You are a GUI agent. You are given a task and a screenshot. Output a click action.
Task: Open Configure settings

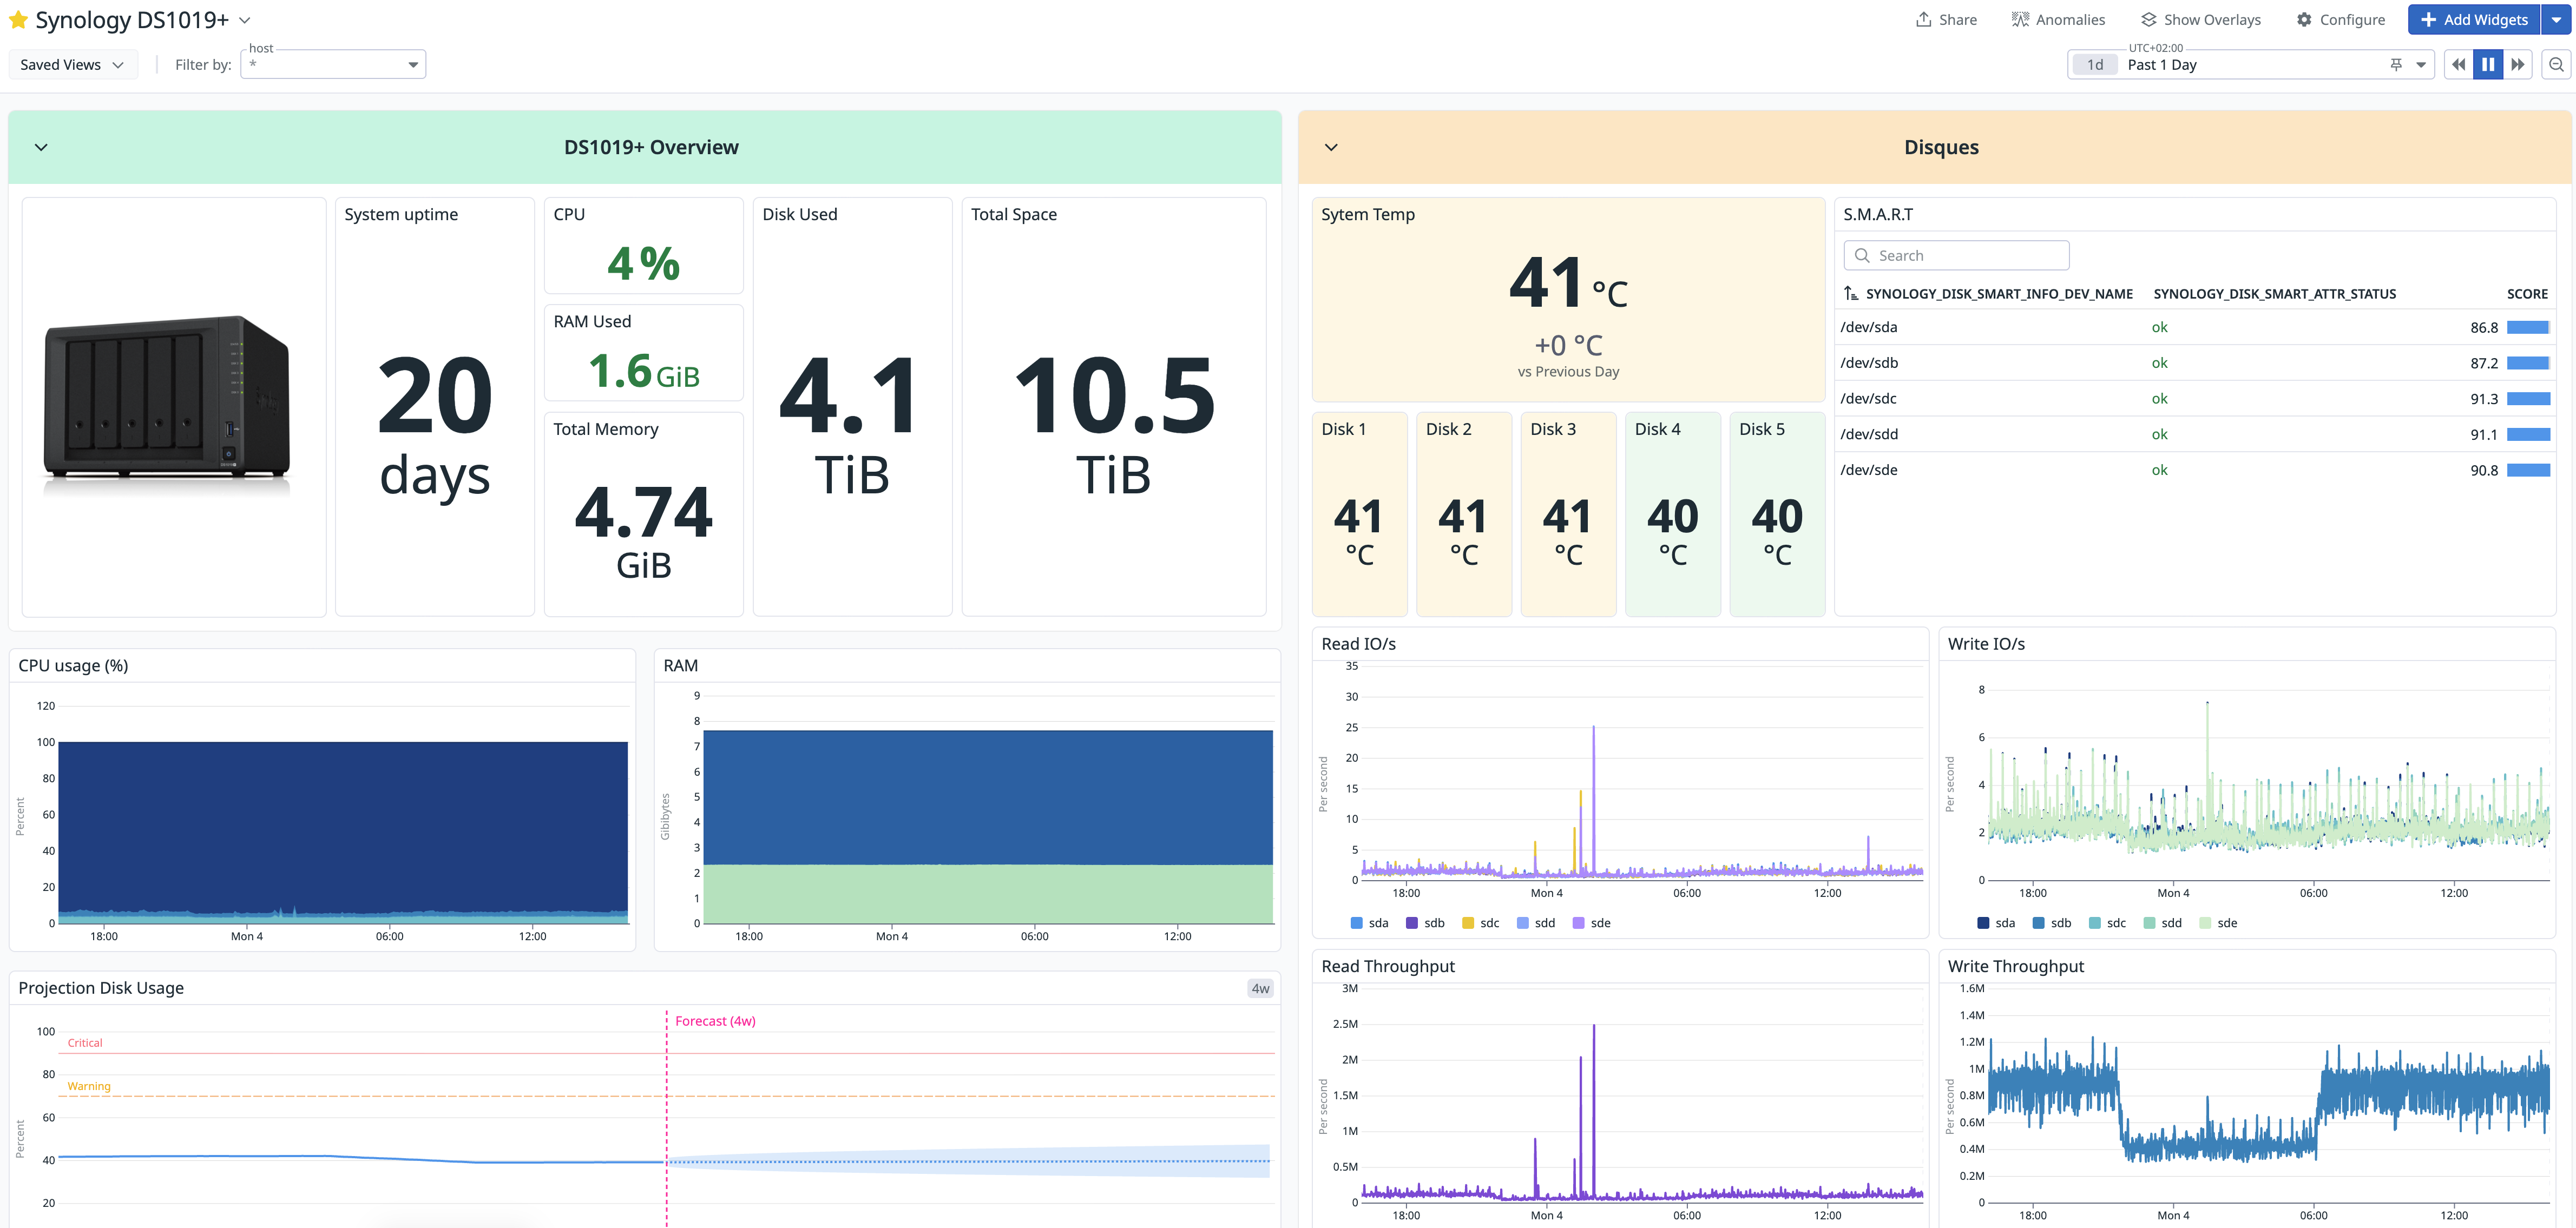pos(2340,20)
